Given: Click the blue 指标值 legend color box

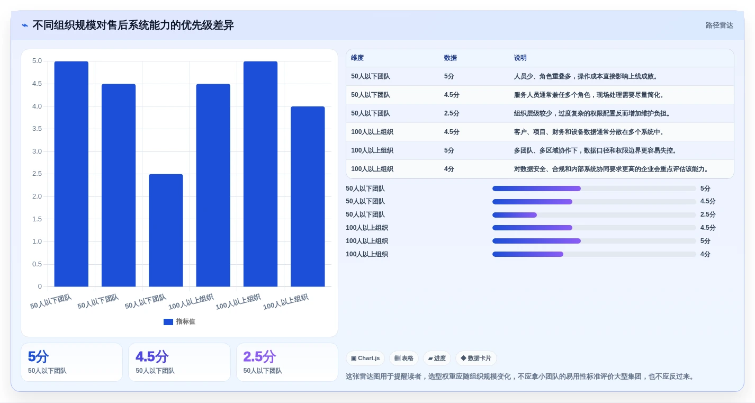Looking at the screenshot, I should pyautogui.click(x=168, y=321).
